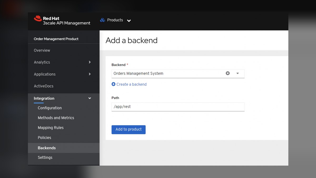
Task: Click the Add to product button
Action: [129, 129]
